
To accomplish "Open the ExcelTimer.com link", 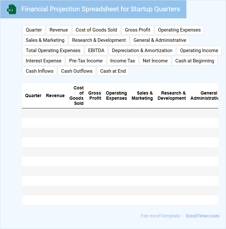I will tap(202, 216).
